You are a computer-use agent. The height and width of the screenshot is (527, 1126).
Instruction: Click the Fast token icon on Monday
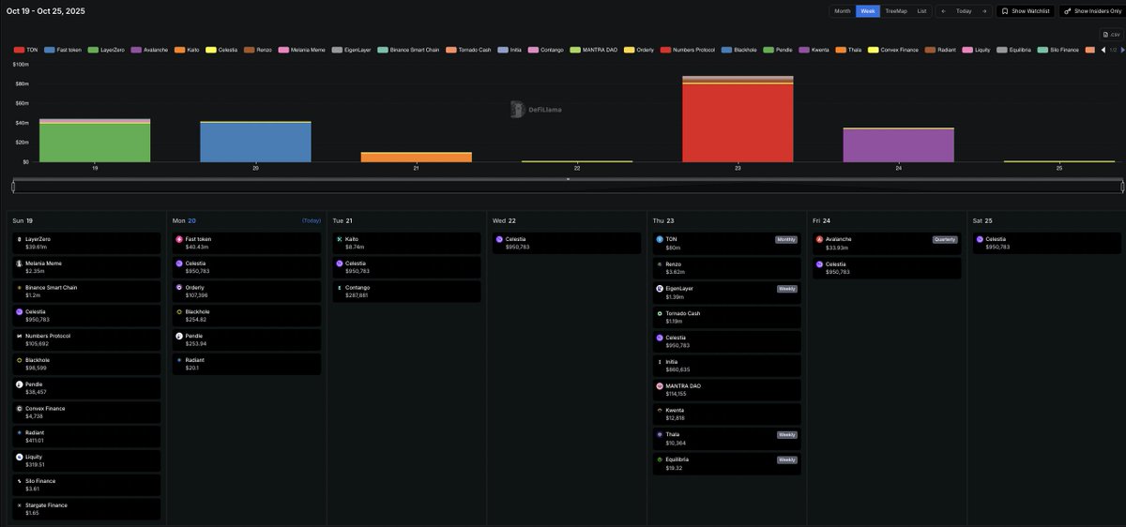[179, 239]
